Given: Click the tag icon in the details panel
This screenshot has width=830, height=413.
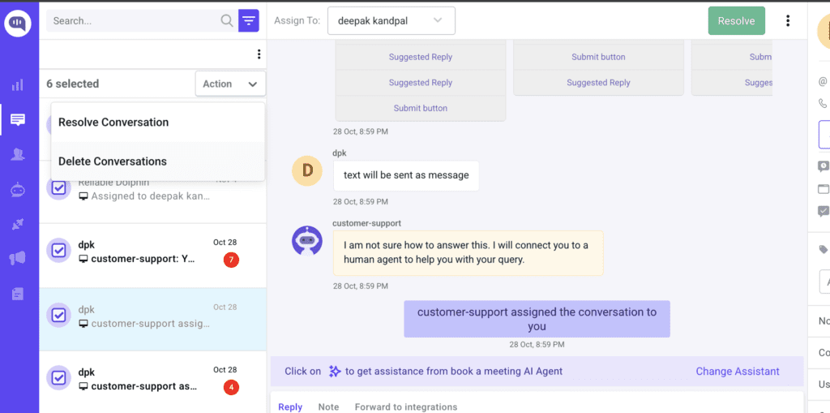Looking at the screenshot, I should click(x=824, y=250).
